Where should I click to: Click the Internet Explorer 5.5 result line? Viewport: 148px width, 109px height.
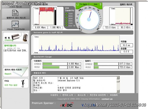[x=69, y=80]
